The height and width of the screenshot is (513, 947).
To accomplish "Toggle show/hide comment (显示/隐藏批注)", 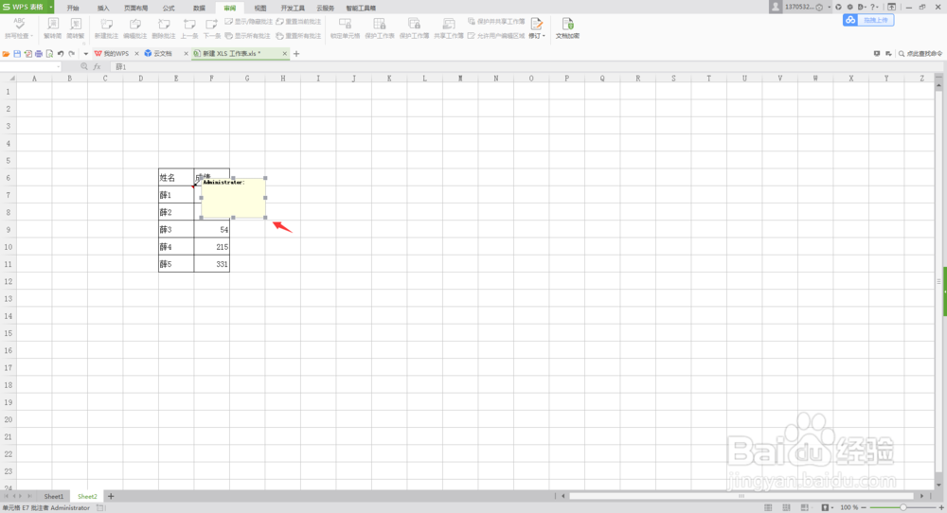I will [x=248, y=22].
